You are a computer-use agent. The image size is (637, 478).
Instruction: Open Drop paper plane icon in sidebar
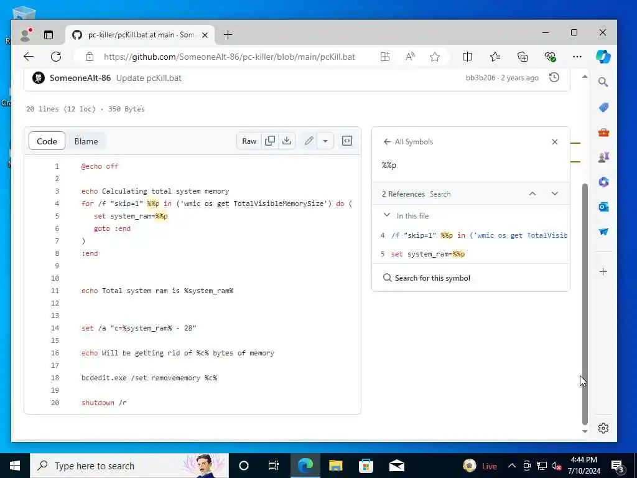[x=603, y=232]
